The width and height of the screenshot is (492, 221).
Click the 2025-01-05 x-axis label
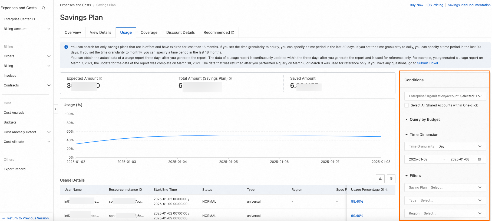pyautogui.click(x=229, y=162)
